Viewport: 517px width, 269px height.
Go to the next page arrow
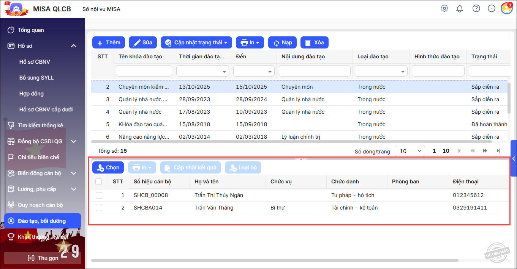point(485,151)
